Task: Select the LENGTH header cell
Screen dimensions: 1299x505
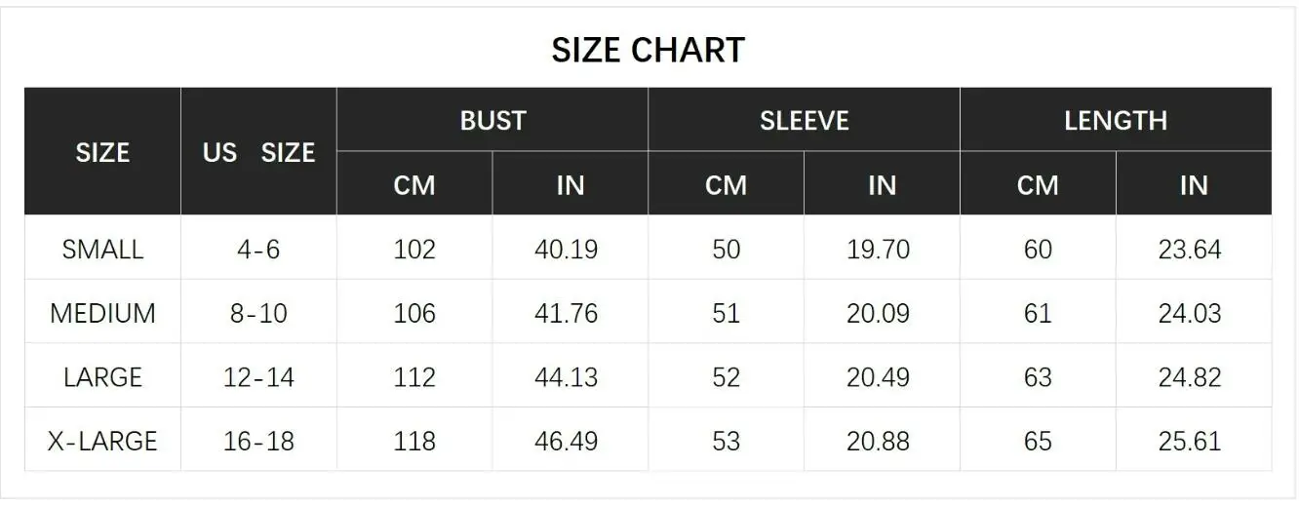Action: click(x=1116, y=121)
